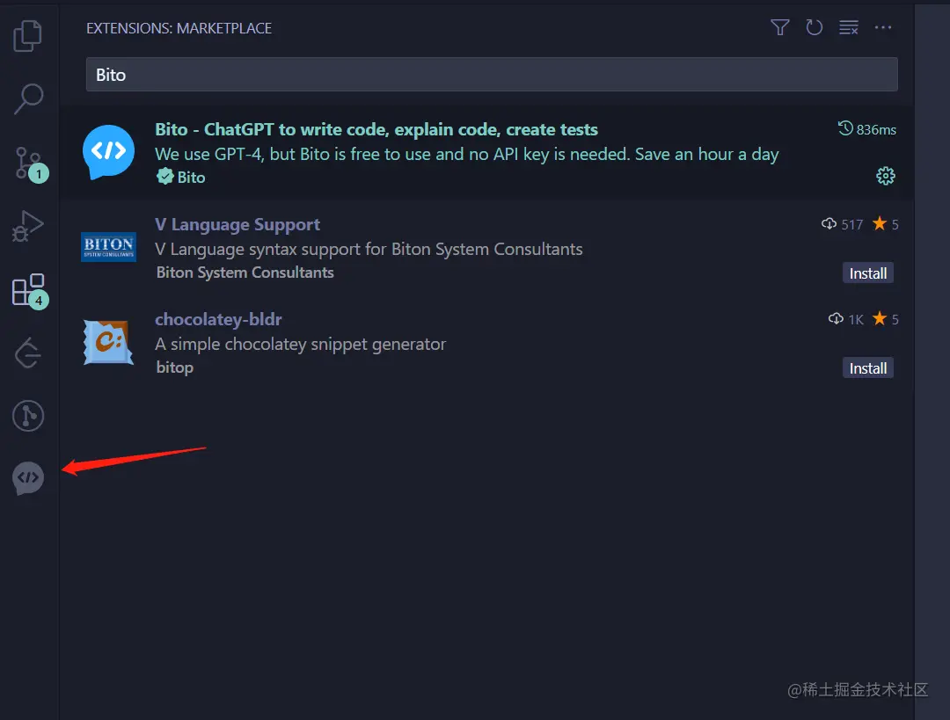
Task: Open the Run and Debug view
Action: point(28,226)
